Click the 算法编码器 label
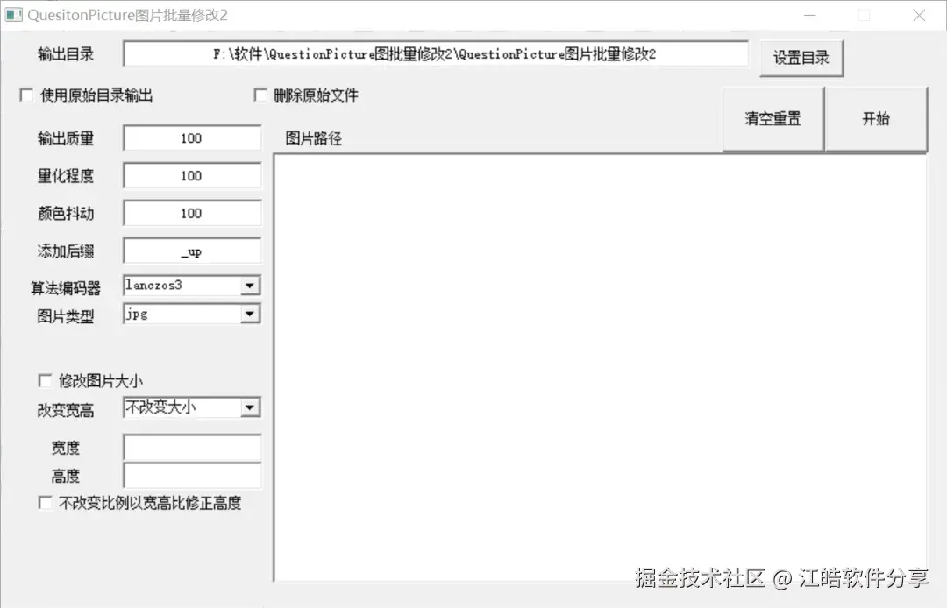This screenshot has height=608, width=947. [x=66, y=288]
